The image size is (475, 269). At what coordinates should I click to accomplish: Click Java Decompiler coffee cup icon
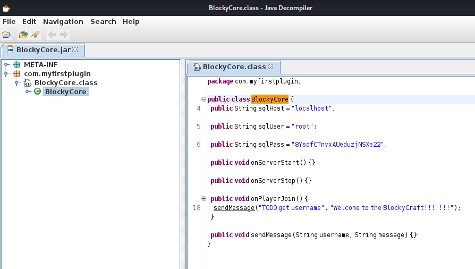tap(6, 8)
